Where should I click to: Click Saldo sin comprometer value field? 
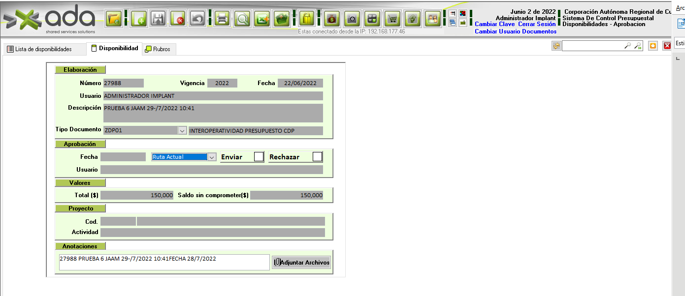287,195
